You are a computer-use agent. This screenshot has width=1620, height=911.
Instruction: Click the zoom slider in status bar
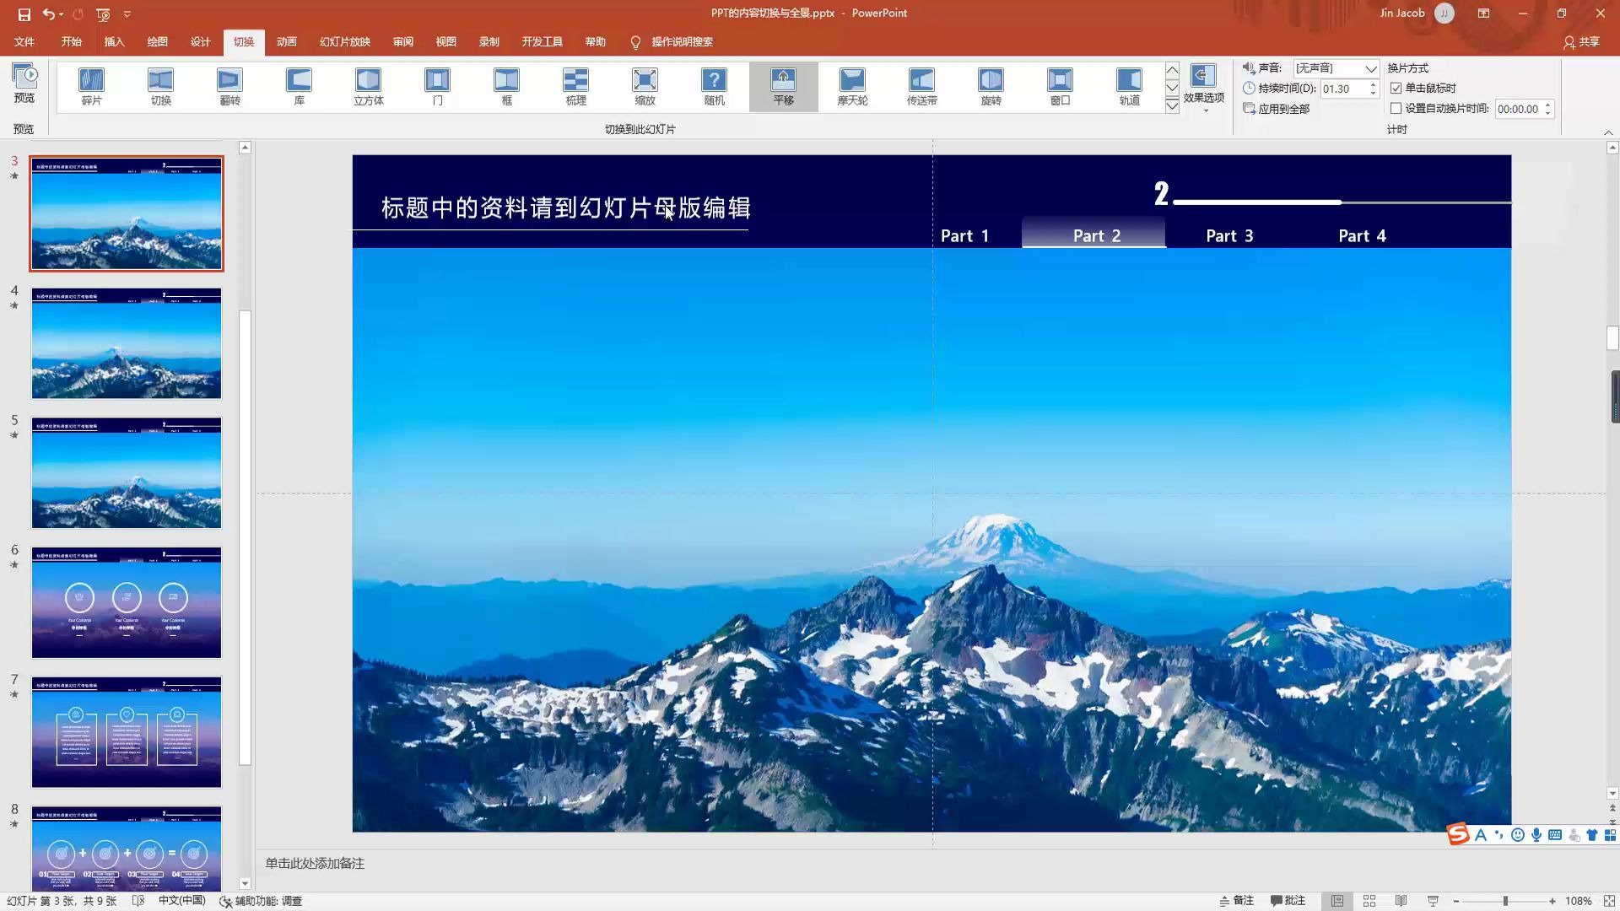[1505, 901]
